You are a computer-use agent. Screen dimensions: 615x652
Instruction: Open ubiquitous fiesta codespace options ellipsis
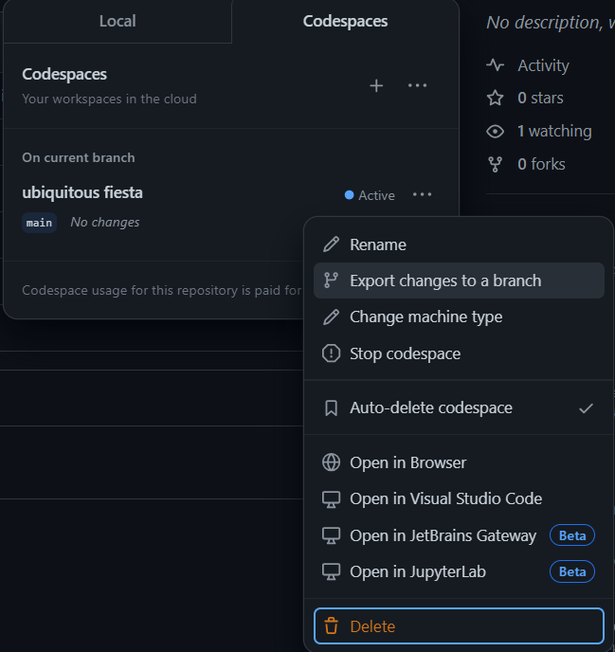[x=422, y=194]
